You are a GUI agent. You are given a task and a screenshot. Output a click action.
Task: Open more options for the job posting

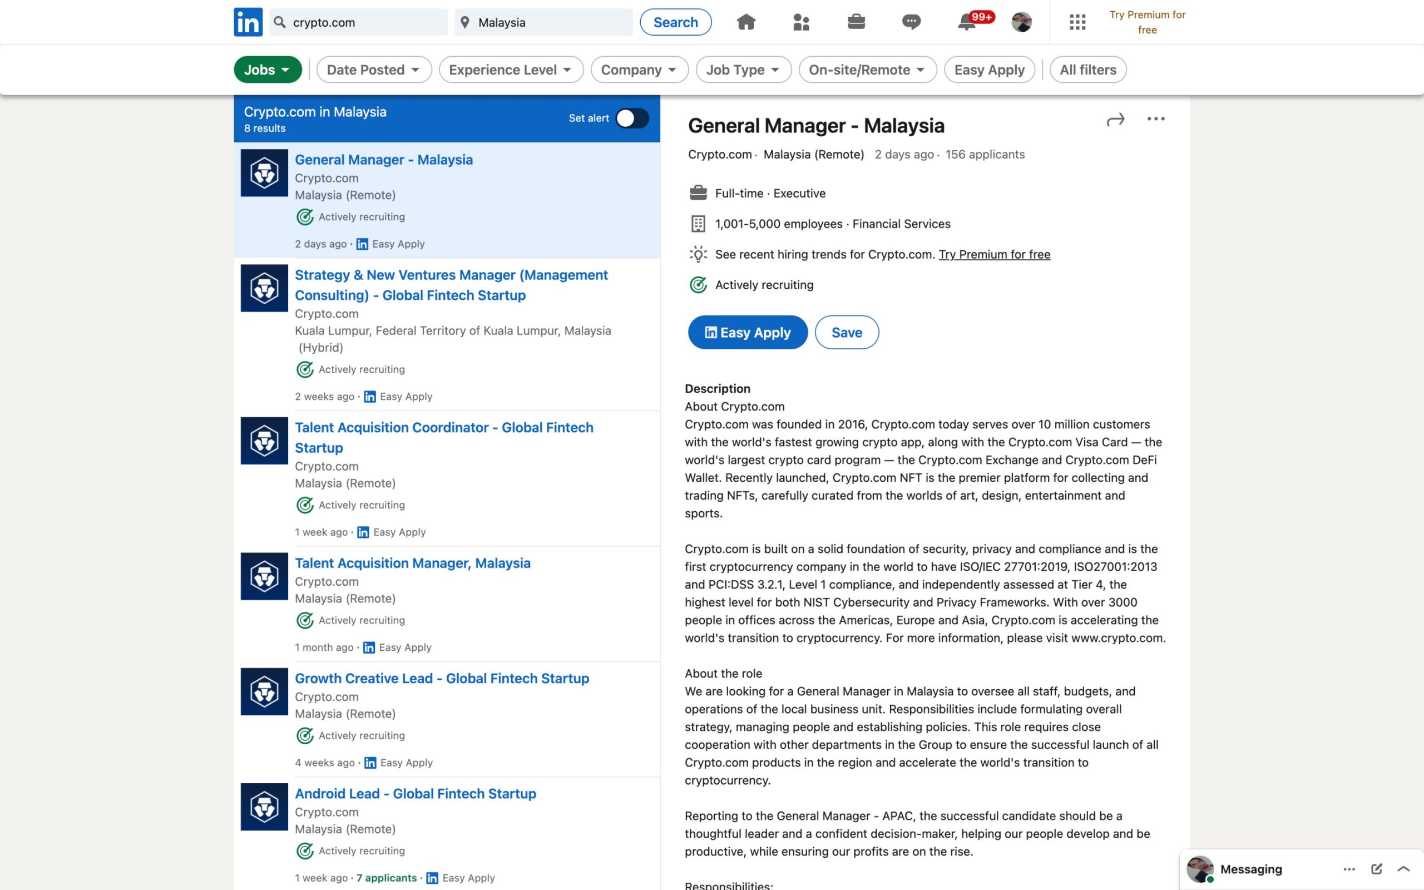(1156, 119)
